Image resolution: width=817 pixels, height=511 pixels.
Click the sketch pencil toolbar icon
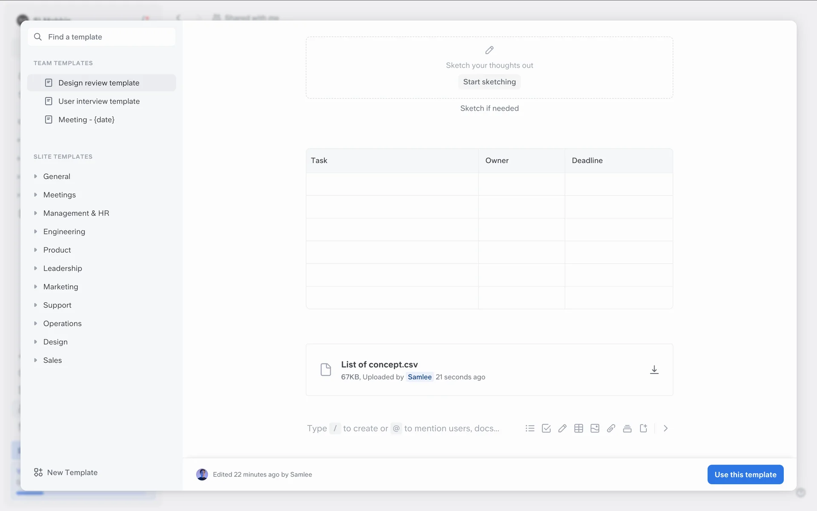(563, 428)
